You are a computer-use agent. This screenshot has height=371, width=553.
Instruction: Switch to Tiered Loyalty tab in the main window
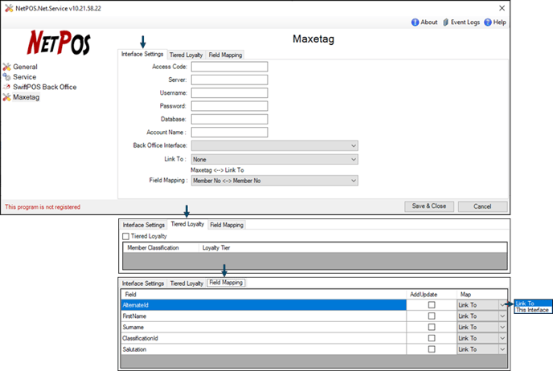[x=186, y=55]
